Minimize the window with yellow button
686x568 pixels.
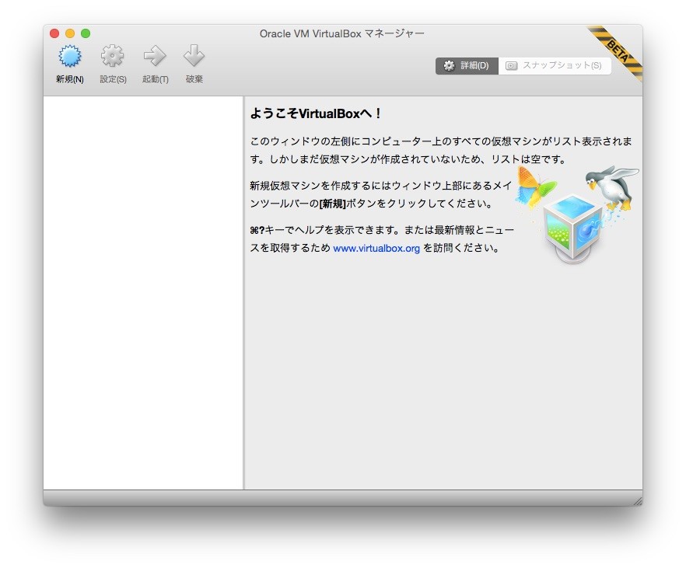pyautogui.click(x=70, y=33)
